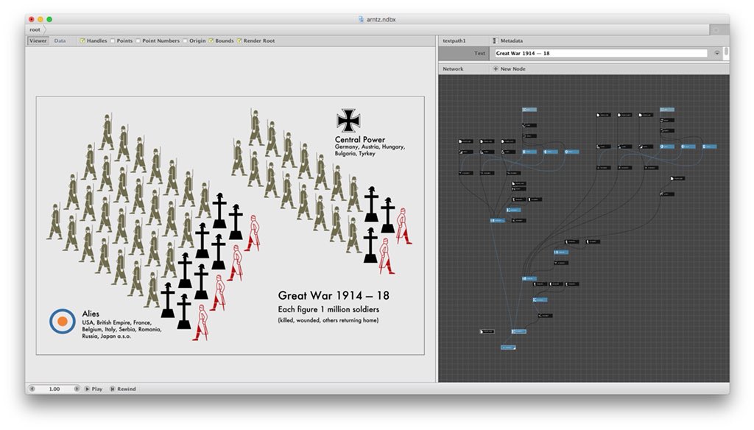Screen dimensions: 754x430
Task: Advance one frame with right arrow
Action: [77, 389]
